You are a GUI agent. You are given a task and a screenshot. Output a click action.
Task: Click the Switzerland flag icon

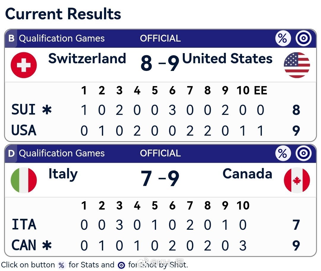24,65
